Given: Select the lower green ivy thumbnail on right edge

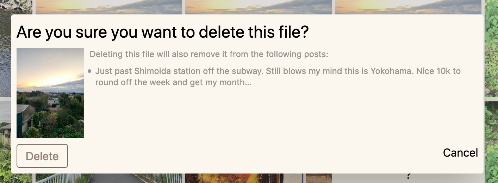Looking at the screenshot, I should (x=491, y=141).
